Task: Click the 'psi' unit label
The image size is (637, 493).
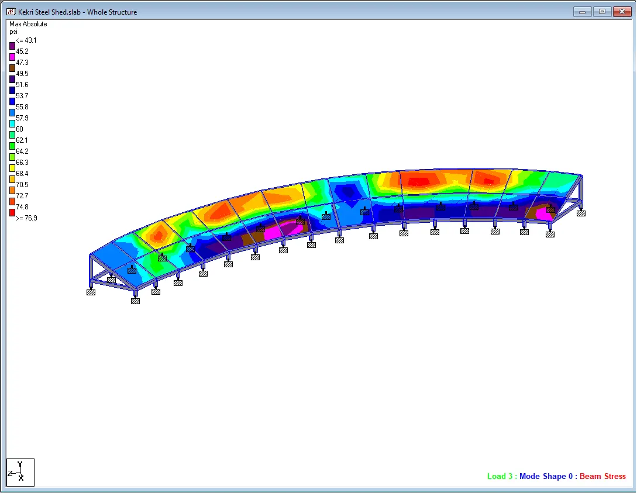Action: click(x=13, y=32)
